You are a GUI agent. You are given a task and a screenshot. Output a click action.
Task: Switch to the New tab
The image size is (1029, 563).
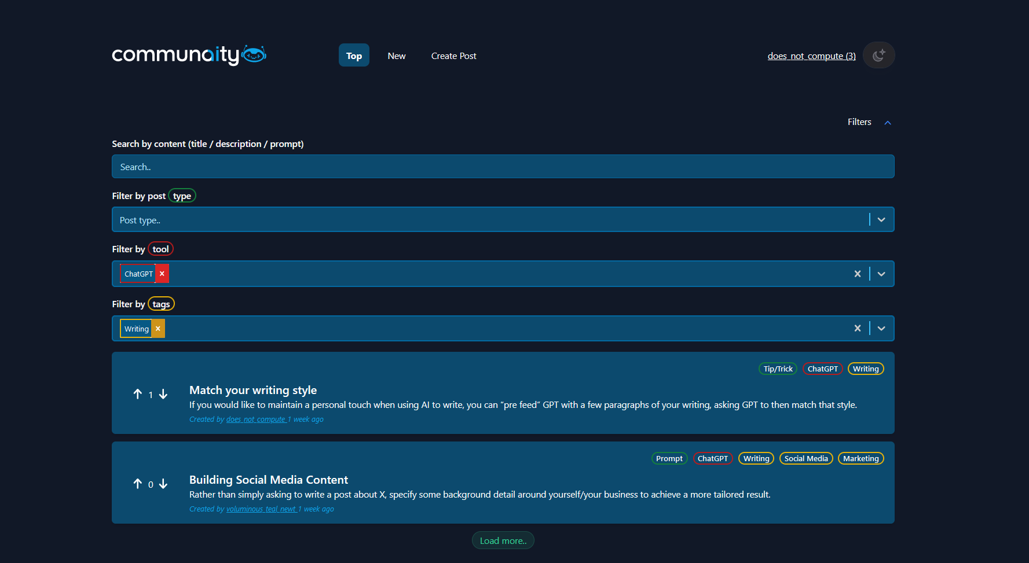(397, 56)
